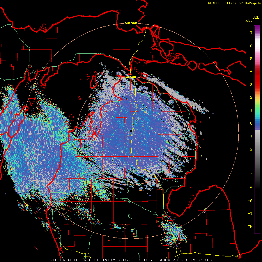Viewport: 262px width, 262px height.
Task: Click the "0.5 DEG" elevation angle text
Action: click(x=143, y=260)
